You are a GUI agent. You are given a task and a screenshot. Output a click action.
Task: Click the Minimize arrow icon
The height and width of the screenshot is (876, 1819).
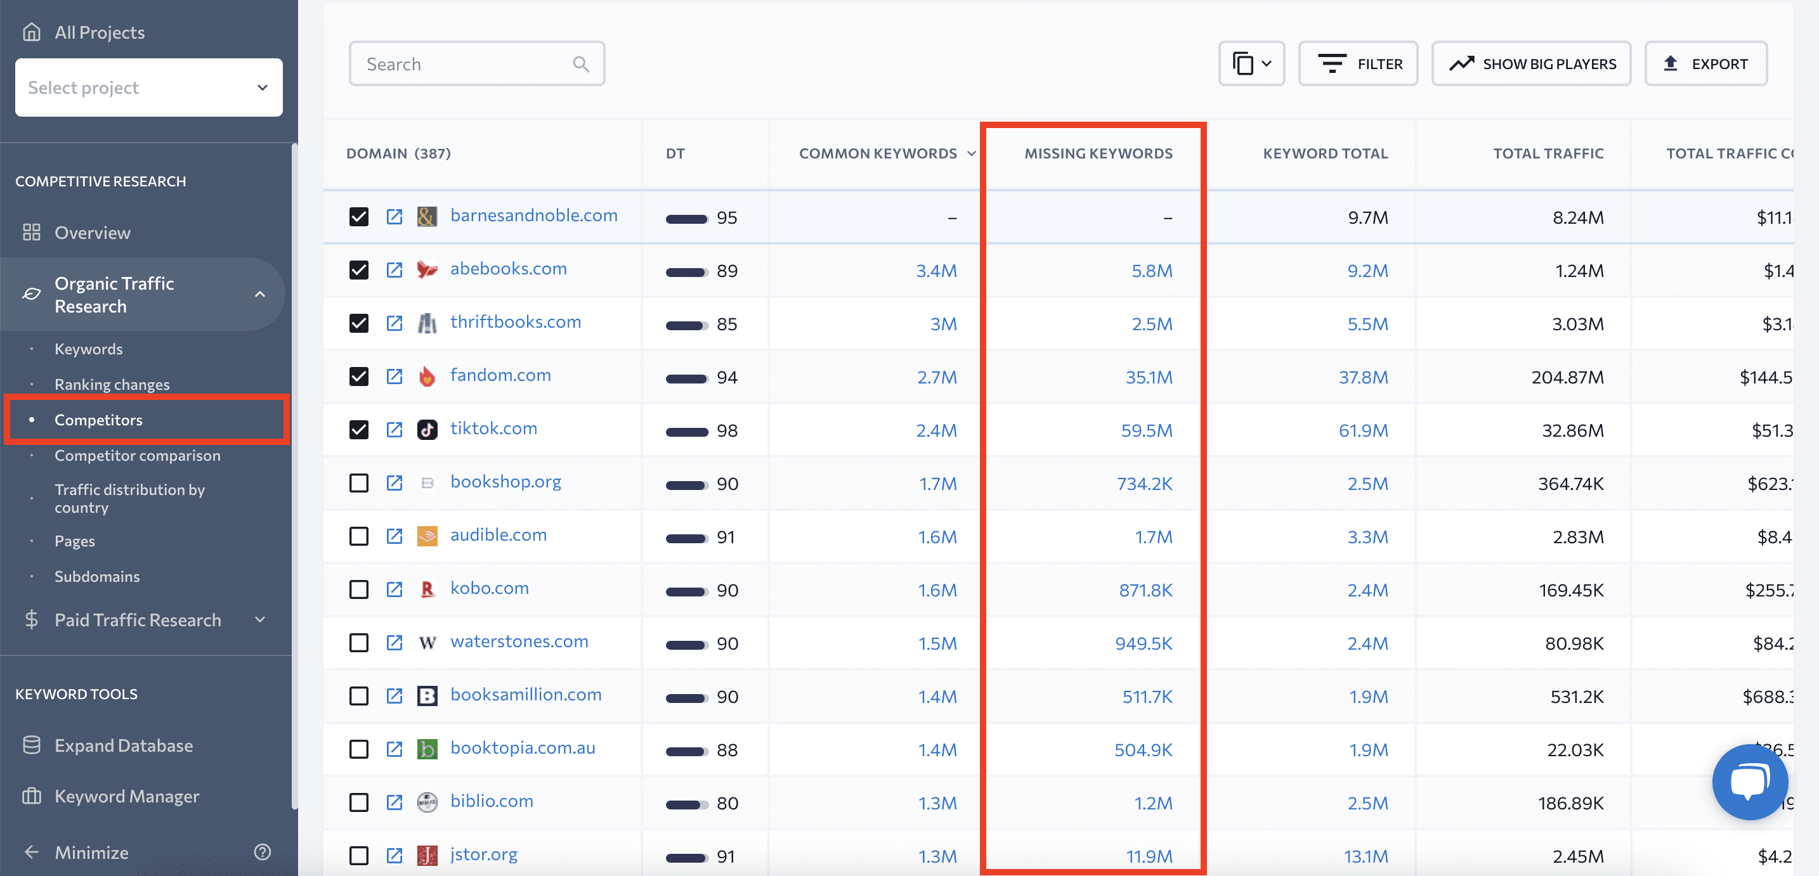(31, 852)
